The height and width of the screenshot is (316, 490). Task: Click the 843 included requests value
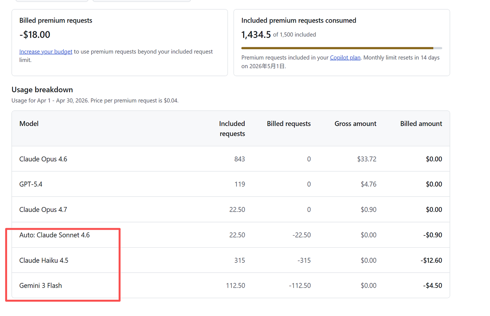tap(240, 159)
